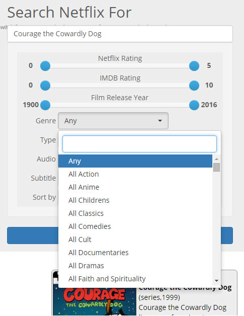Image resolution: width=244 pixels, height=316 pixels.
Task: Select Any in the genre list
Action: pos(135,161)
